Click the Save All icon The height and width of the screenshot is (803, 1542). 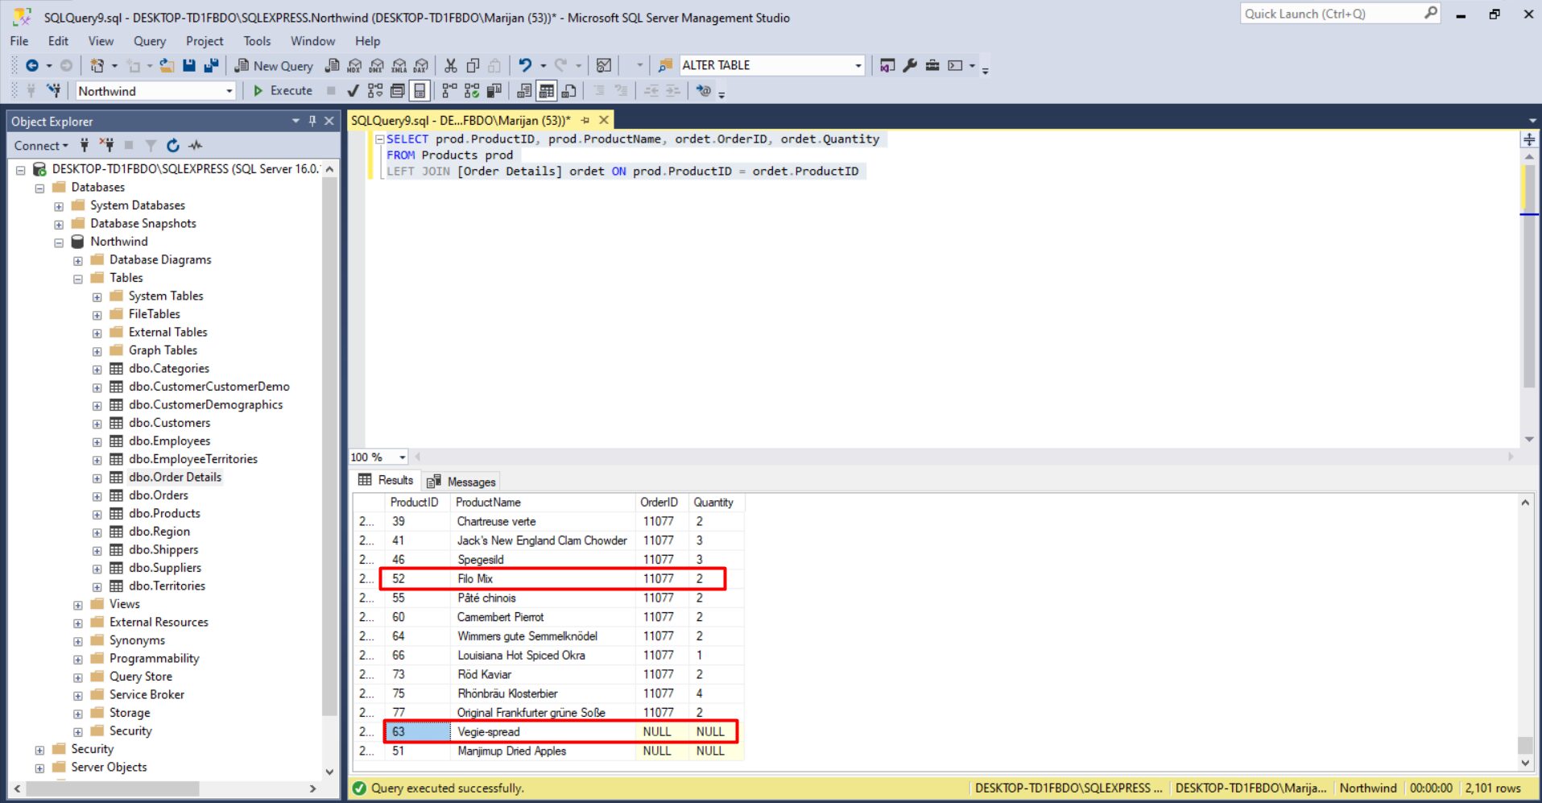click(211, 65)
